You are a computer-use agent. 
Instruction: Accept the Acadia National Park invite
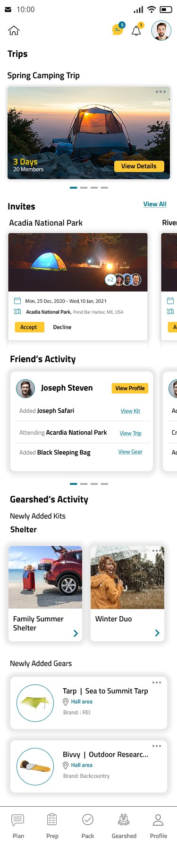pos(29,327)
